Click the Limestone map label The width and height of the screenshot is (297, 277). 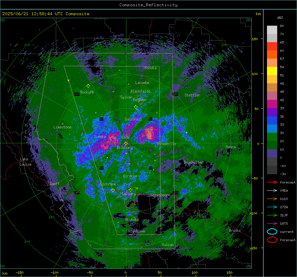(x=62, y=127)
